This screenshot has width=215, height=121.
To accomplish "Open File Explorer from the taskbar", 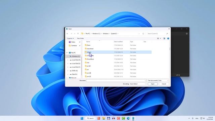I will (x=103, y=118).
